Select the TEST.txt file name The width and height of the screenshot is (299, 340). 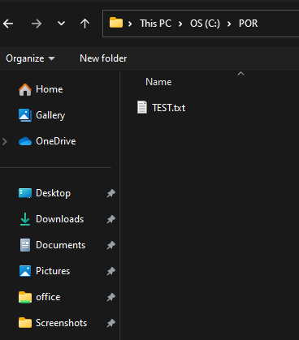(x=168, y=108)
